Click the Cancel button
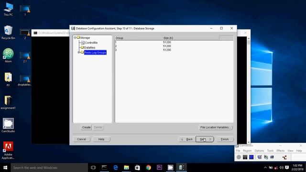 click(x=82, y=139)
